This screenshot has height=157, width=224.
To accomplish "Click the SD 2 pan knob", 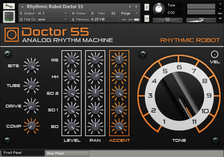I will click(x=95, y=93).
